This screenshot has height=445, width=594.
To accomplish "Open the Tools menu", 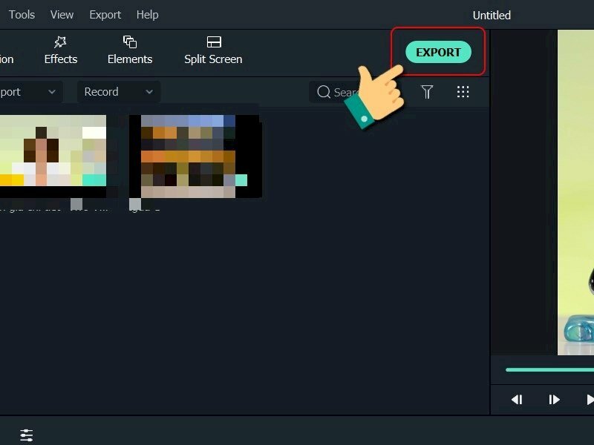I will point(22,15).
